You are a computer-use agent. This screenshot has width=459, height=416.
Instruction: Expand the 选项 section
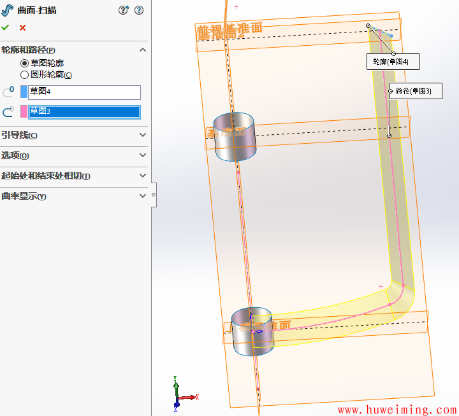click(x=143, y=155)
